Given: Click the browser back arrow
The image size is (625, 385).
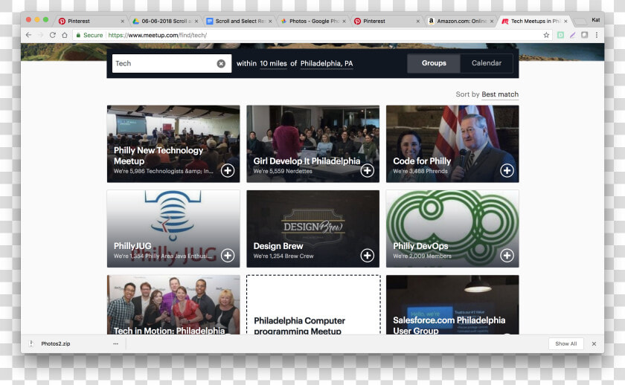Looking at the screenshot, I should tap(29, 35).
